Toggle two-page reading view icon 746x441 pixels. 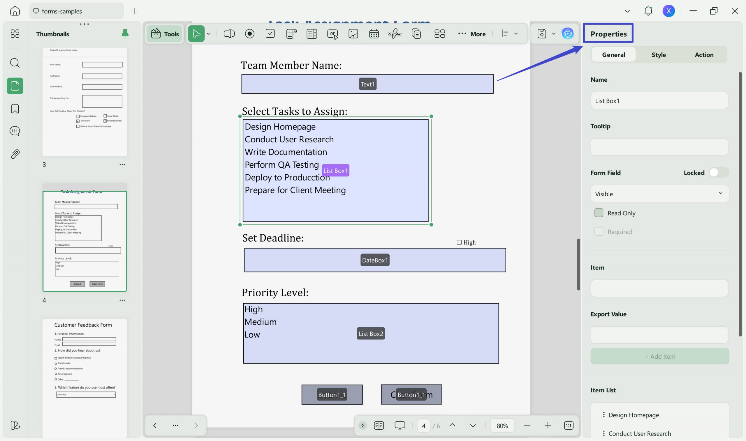click(379, 426)
